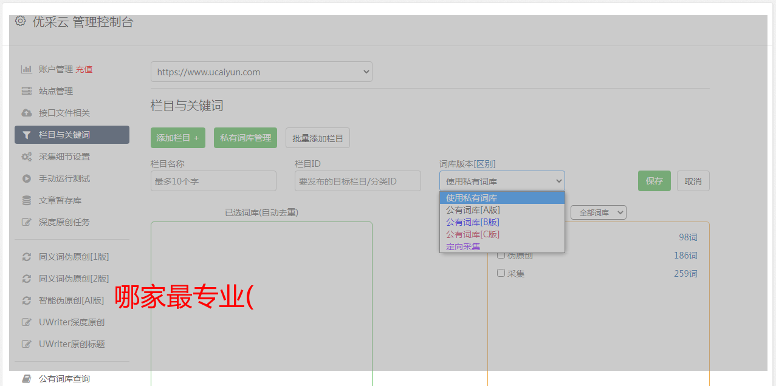This screenshot has height=386, width=776.
Task: Focus the 栏目名称 input (最多10个字)
Action: [213, 181]
